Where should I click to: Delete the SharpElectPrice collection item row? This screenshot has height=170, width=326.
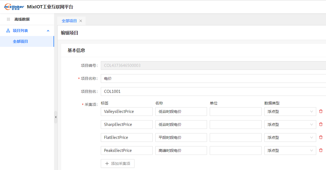coord(321,125)
